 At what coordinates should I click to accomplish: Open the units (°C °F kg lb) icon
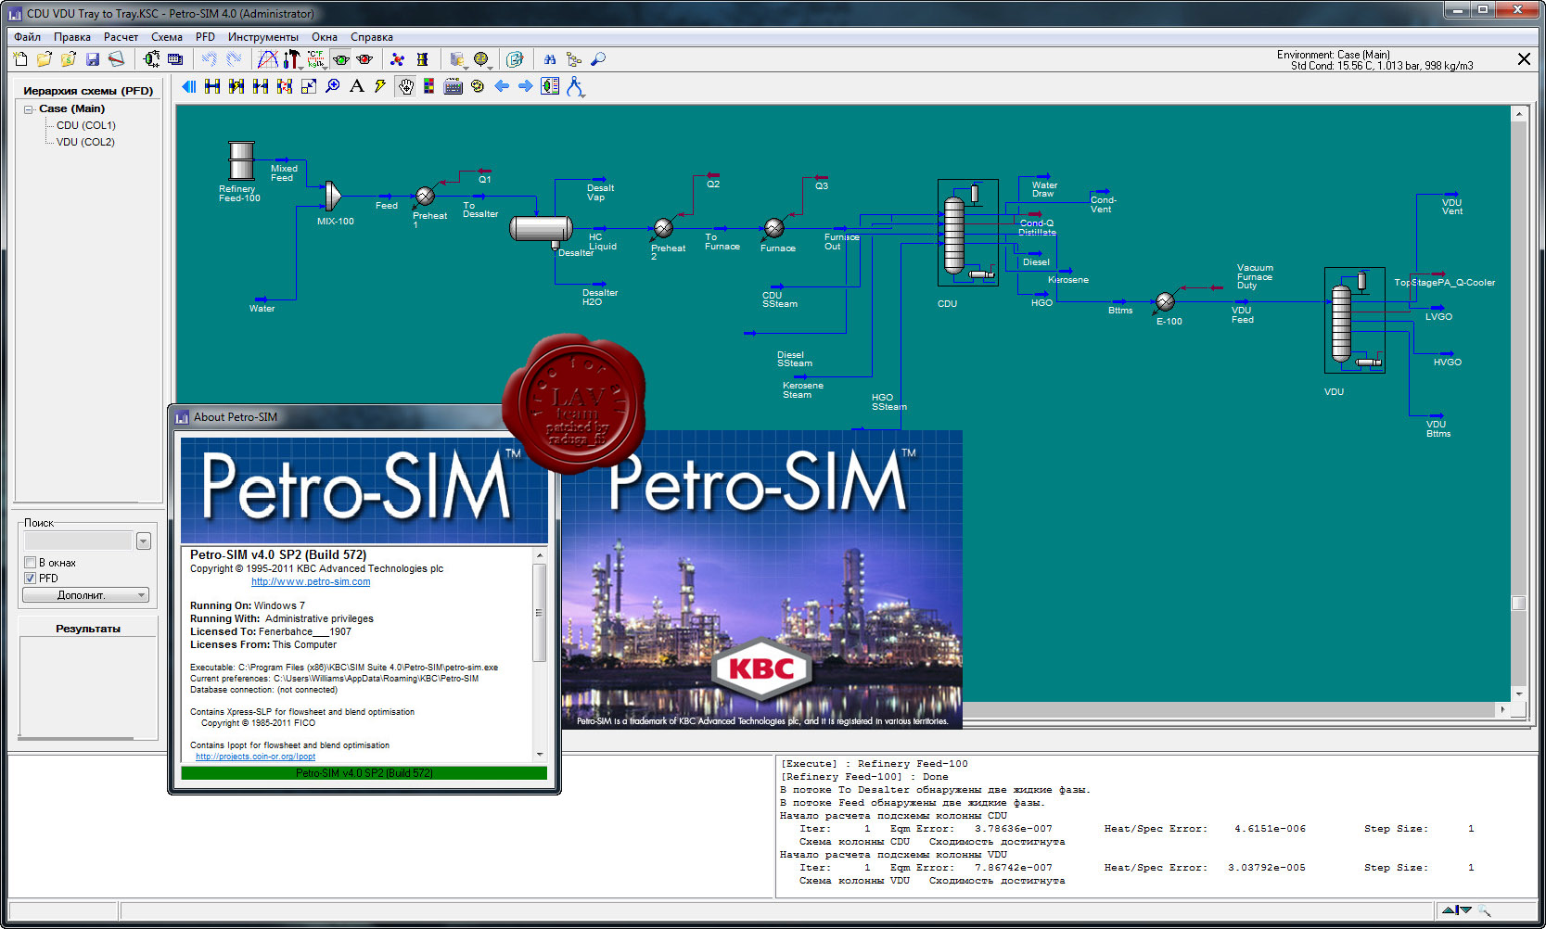point(316,59)
